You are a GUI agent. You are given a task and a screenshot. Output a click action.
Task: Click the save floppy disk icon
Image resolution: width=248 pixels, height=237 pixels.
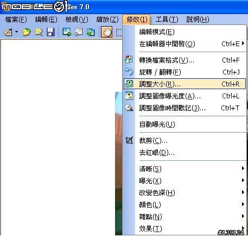(50, 32)
